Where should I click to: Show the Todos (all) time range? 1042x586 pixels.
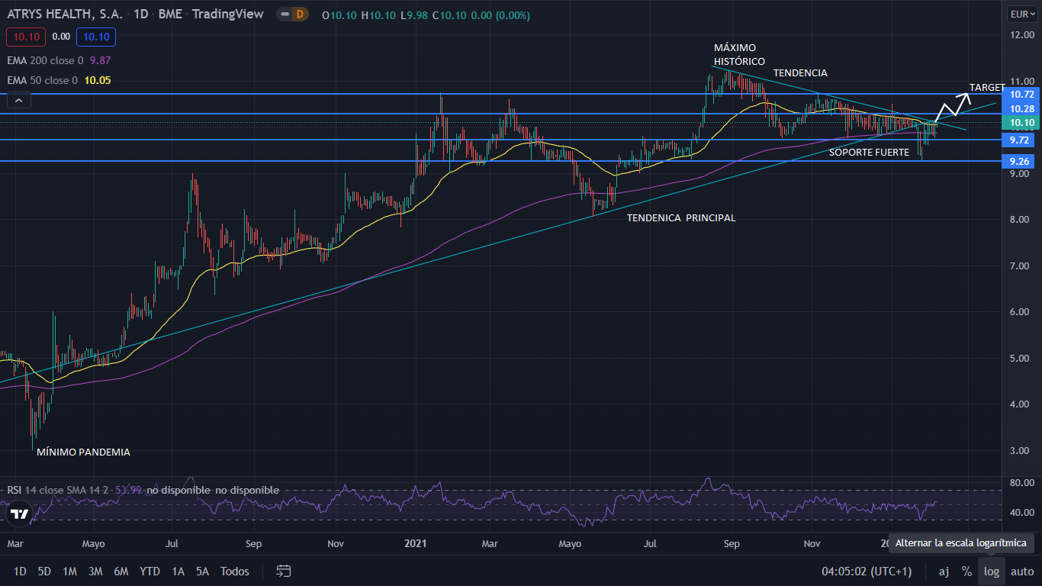tap(234, 571)
